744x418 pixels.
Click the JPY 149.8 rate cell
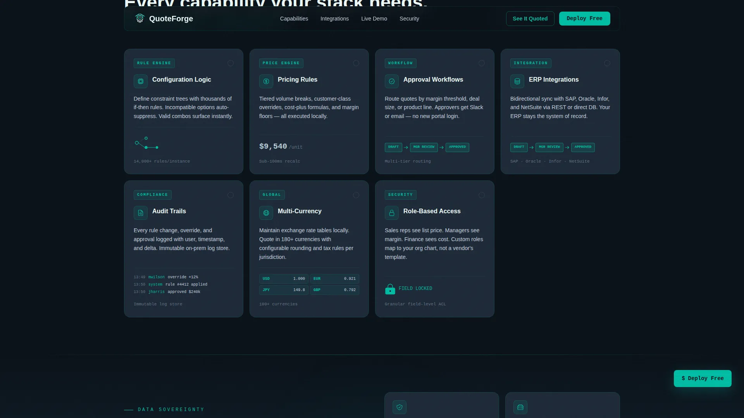pyautogui.click(x=284, y=290)
